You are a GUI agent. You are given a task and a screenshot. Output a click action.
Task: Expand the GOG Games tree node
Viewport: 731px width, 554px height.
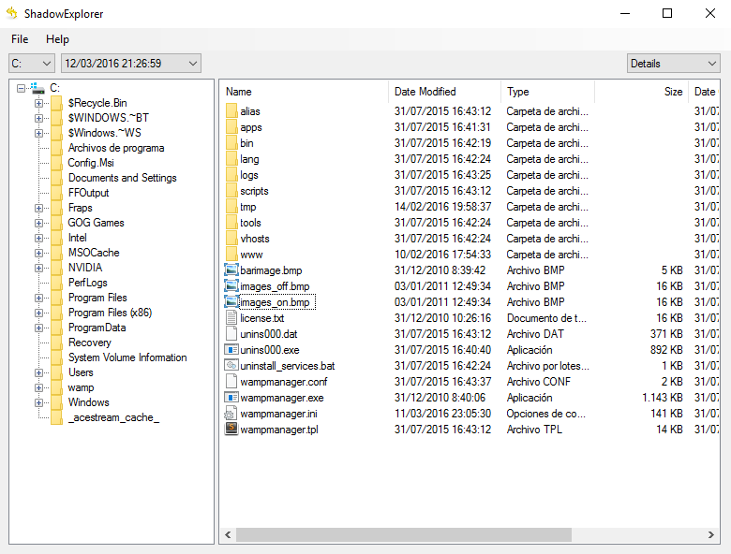pos(38,223)
